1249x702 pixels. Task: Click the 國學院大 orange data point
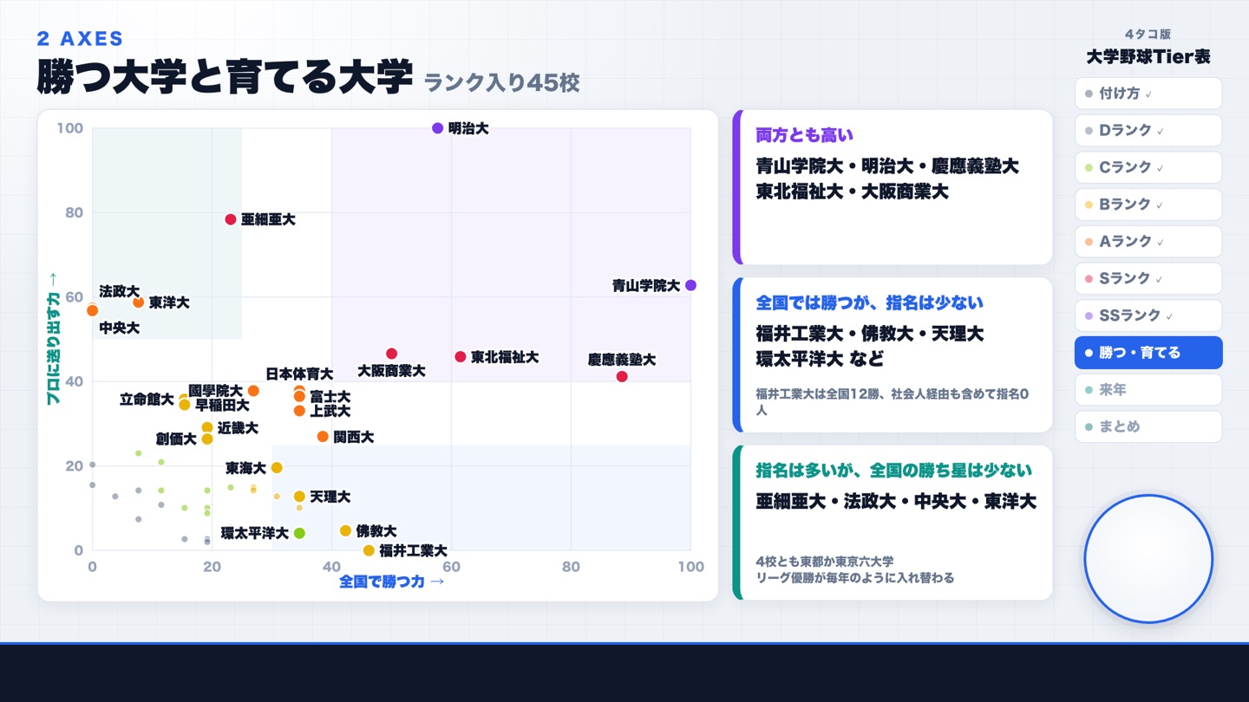click(253, 391)
